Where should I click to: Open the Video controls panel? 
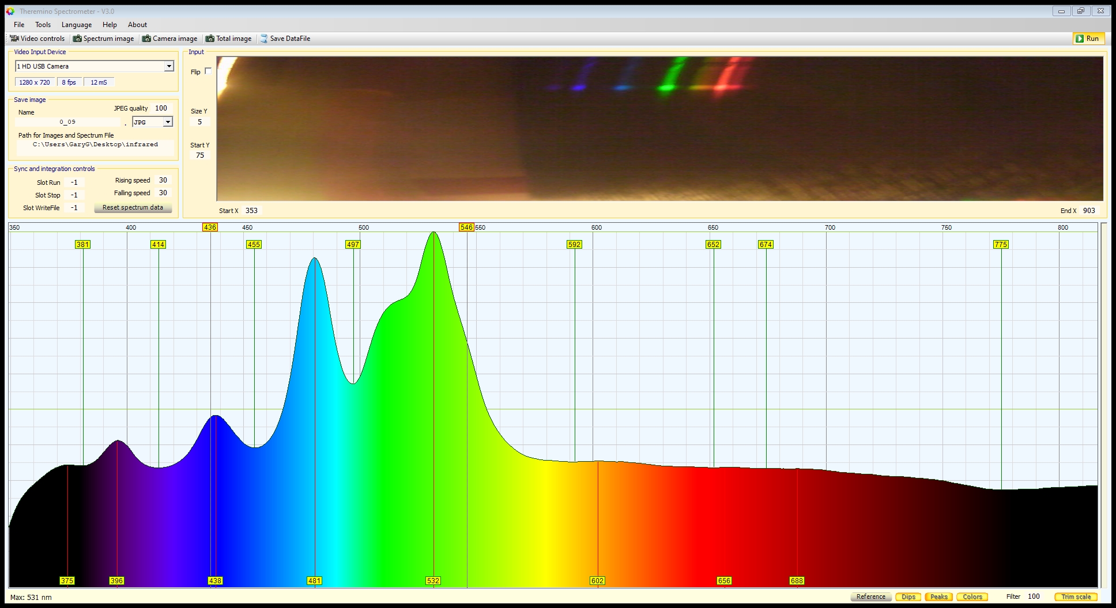(38, 39)
